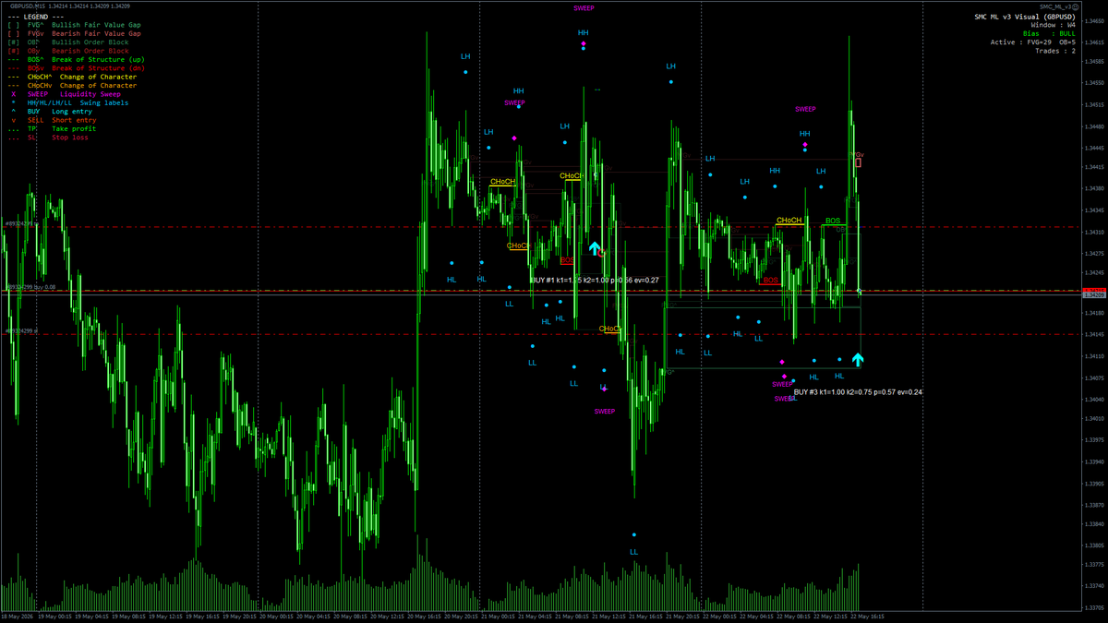Click the Liquidity Sweep legend row
1108x623 pixels.
click(x=66, y=94)
